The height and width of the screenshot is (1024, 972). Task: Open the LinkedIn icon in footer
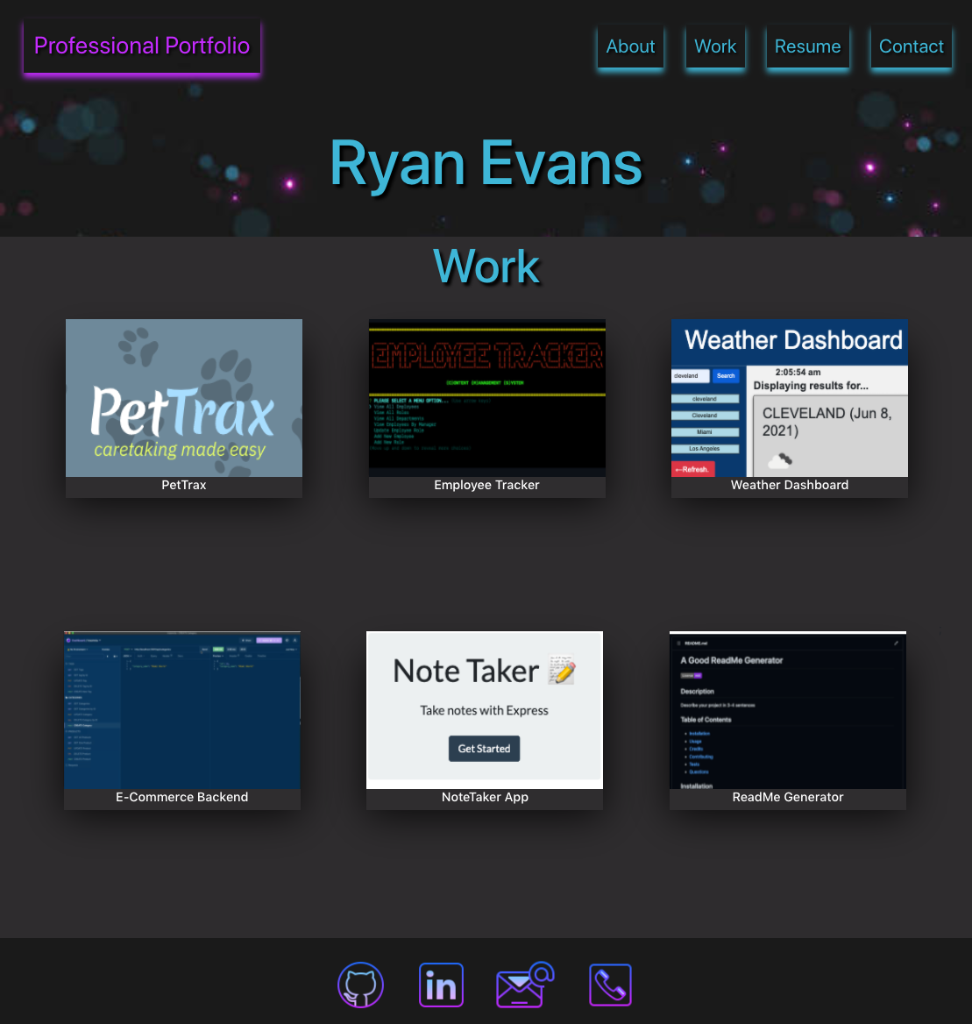pyautogui.click(x=441, y=985)
